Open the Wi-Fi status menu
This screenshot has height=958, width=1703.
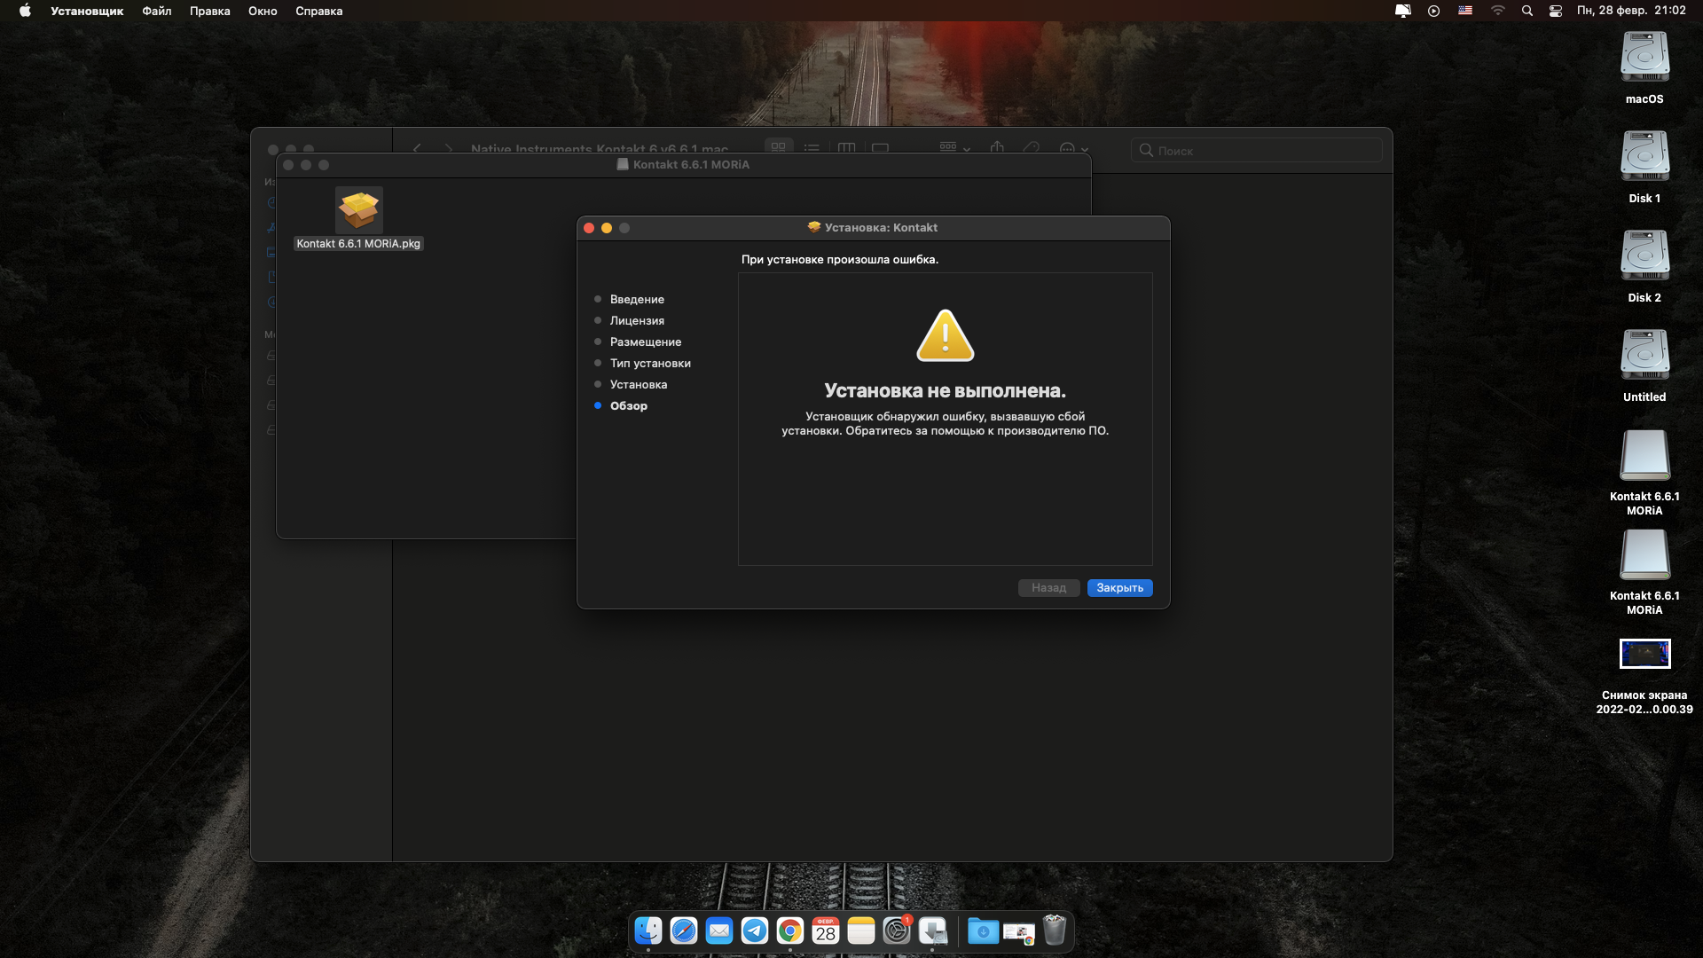coord(1497,11)
